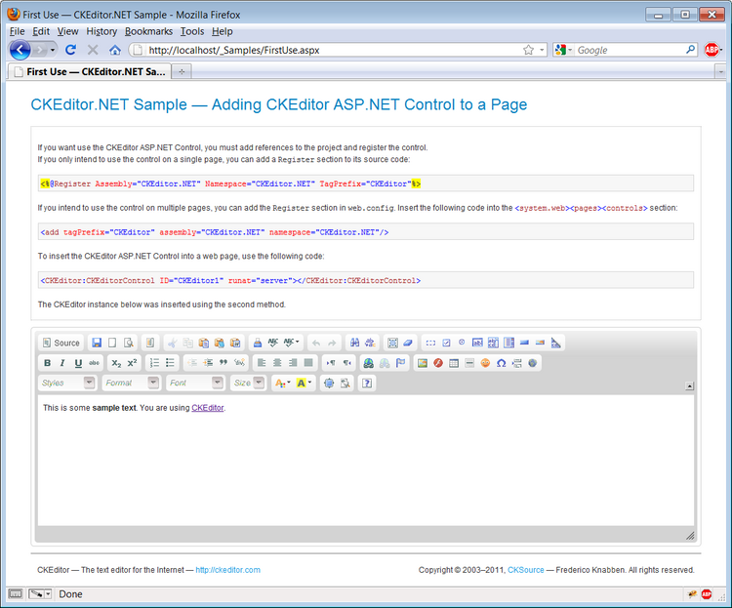Open the background color picker

pos(304,383)
